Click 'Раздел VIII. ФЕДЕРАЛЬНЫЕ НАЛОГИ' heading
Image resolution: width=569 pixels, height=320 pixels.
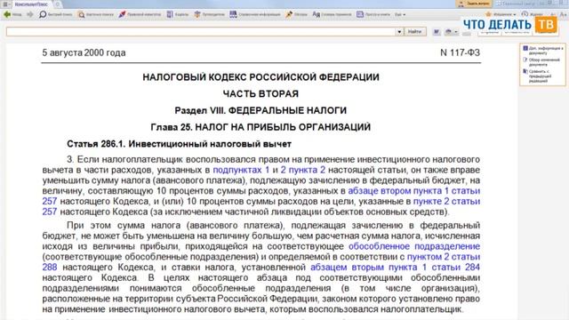point(260,110)
